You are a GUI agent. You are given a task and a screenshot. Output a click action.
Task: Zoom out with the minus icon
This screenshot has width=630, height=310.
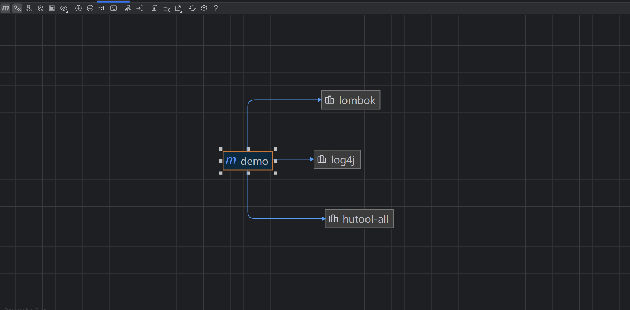coord(90,8)
